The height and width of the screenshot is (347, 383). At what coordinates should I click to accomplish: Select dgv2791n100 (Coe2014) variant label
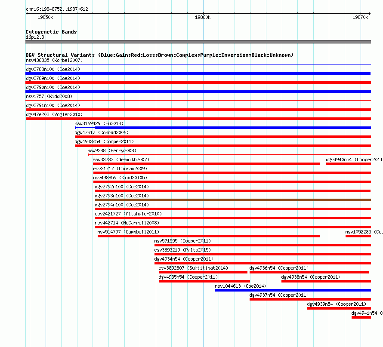click(53, 105)
